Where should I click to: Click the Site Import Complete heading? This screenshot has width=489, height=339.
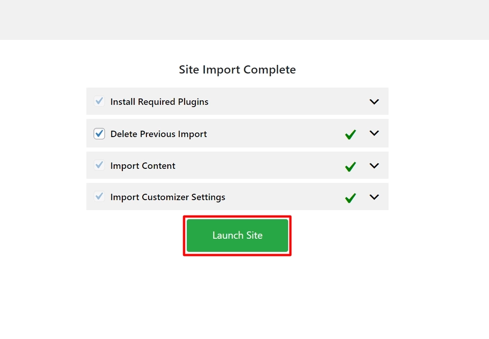pos(237,69)
